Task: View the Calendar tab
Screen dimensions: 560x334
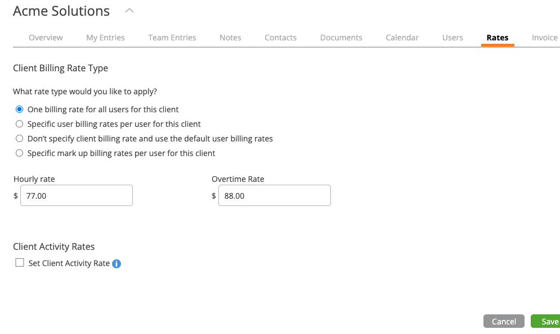Action: [x=402, y=38]
